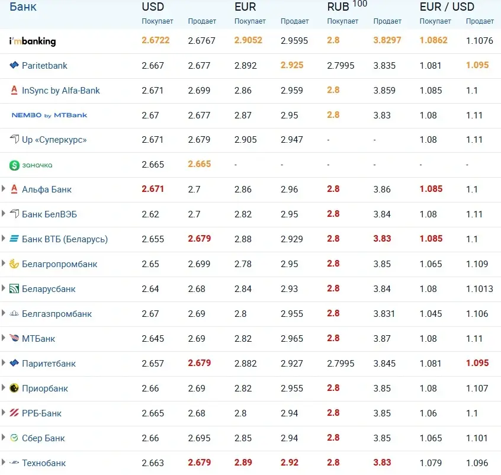
Task: Click i'mbanking USD buy rate 2.6722
Action: (156, 40)
